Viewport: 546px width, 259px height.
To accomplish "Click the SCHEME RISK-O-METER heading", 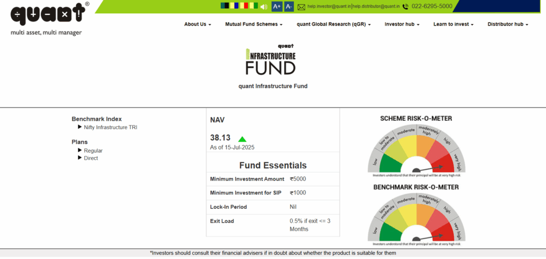I will point(416,119).
